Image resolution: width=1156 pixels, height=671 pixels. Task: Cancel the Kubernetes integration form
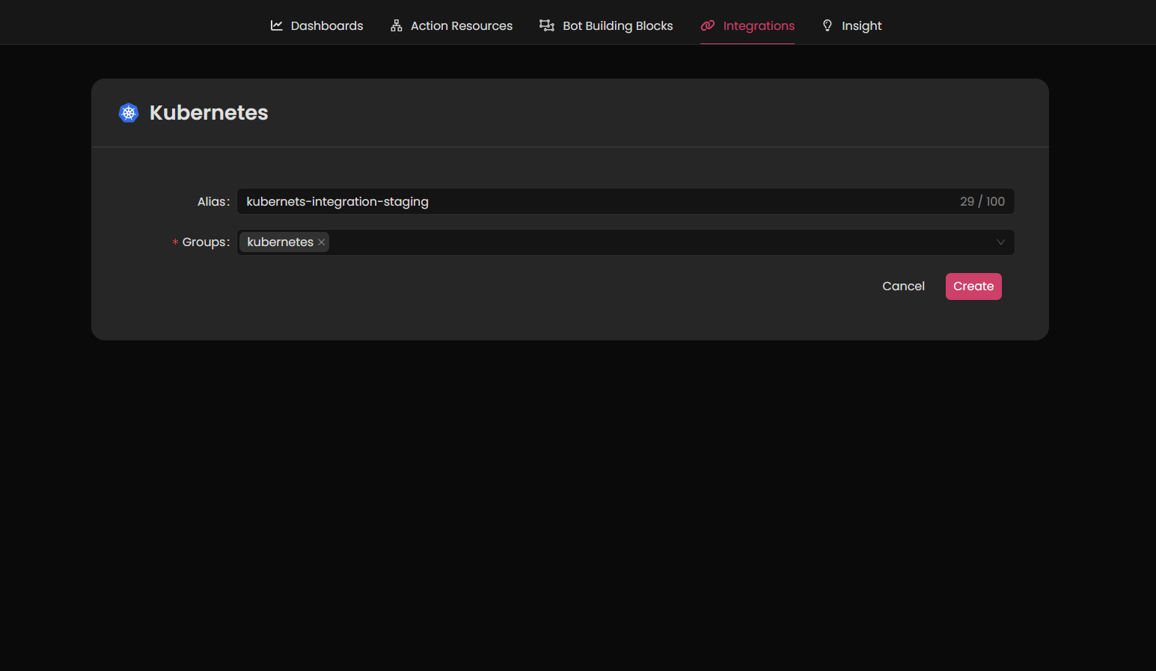pos(903,287)
